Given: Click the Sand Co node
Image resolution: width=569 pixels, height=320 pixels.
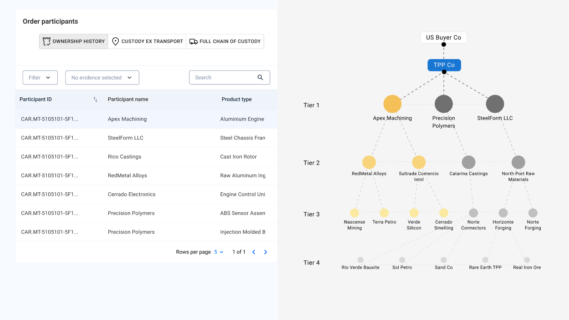Looking at the screenshot, I should pyautogui.click(x=444, y=260).
